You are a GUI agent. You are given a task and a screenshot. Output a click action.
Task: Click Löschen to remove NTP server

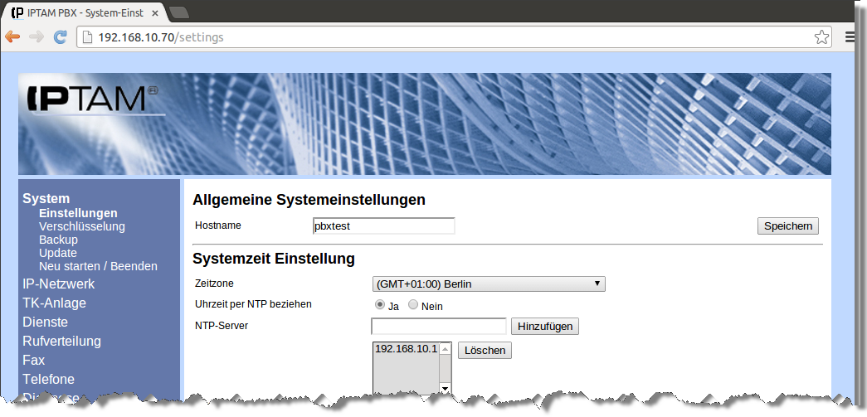(x=485, y=350)
